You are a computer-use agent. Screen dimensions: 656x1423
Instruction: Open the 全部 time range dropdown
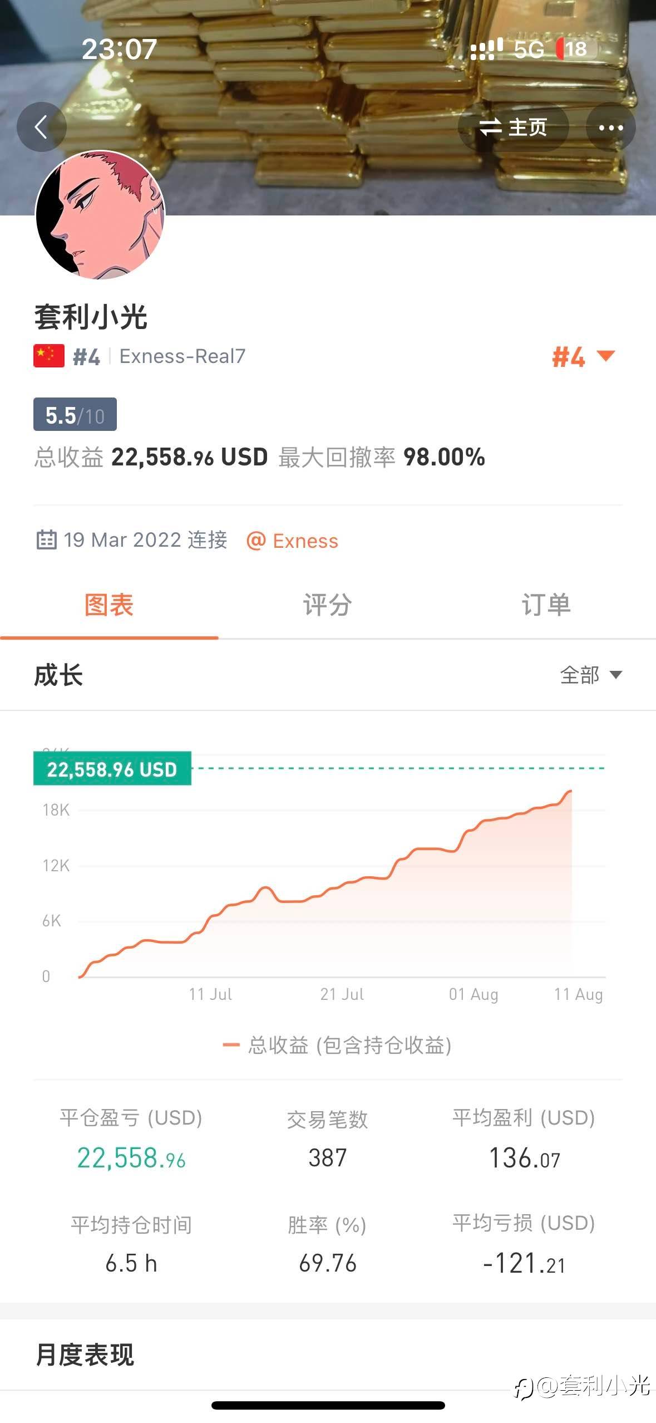pyautogui.click(x=590, y=675)
